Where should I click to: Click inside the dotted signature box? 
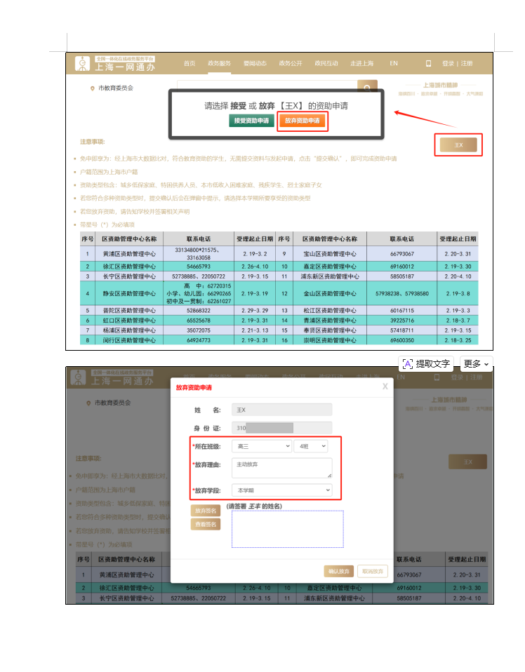[x=287, y=529]
